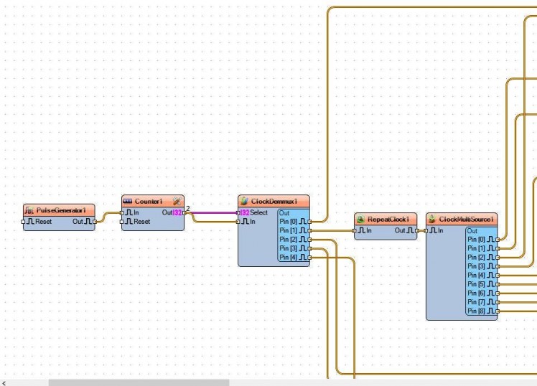Select RepeatClock1 In pin
This screenshot has height=386, width=537.
[x=355, y=230]
